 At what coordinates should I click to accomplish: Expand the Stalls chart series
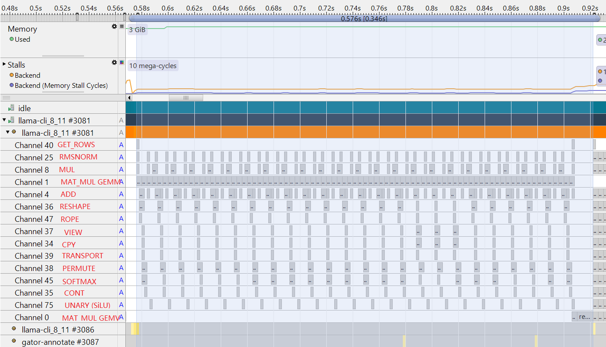coord(4,65)
